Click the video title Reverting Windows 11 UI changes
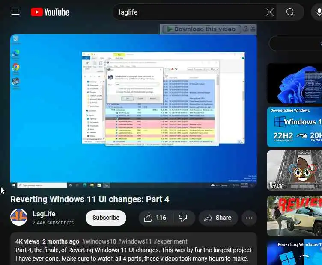Image resolution: width=322 pixels, height=265 pixels. (x=90, y=200)
